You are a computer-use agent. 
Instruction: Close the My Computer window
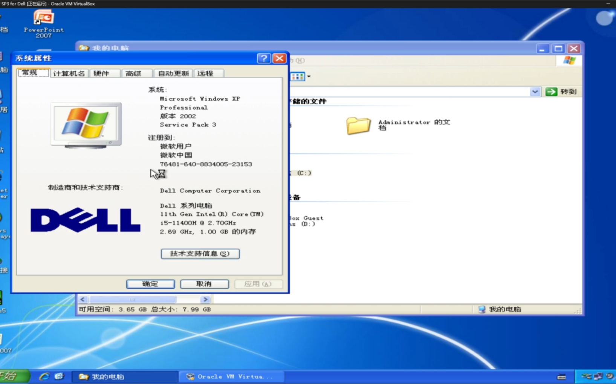click(574, 49)
